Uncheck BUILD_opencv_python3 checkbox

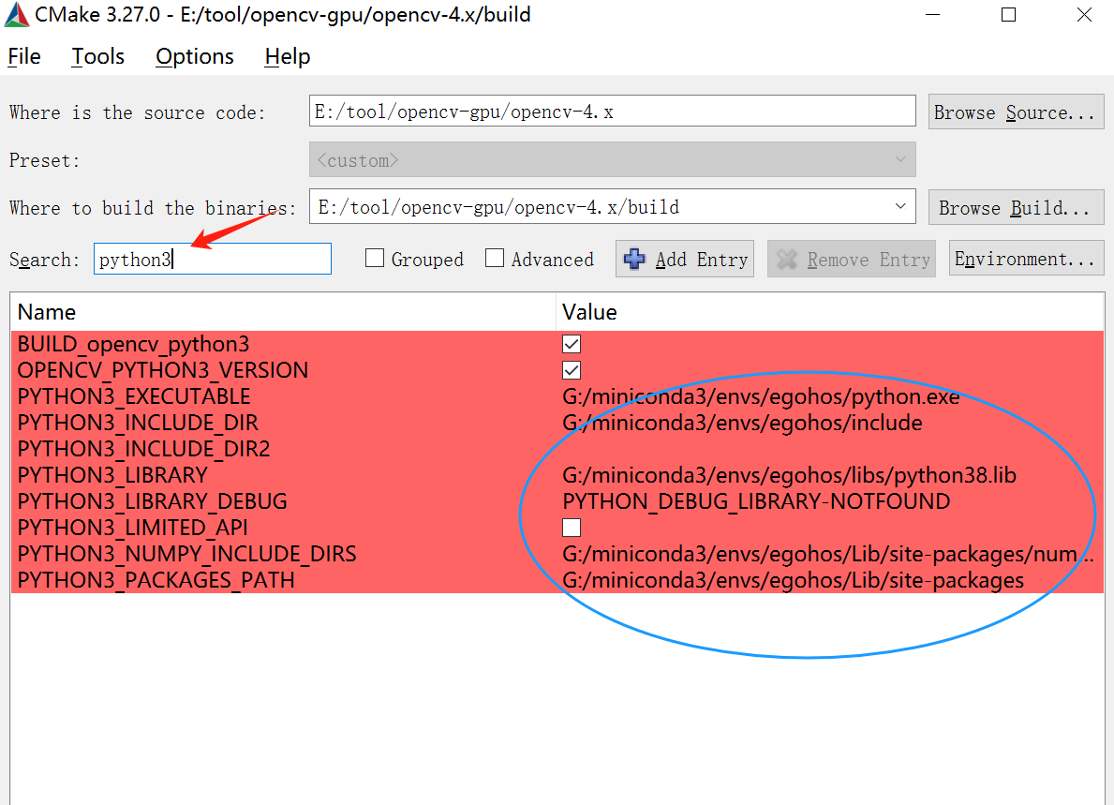pos(572,344)
